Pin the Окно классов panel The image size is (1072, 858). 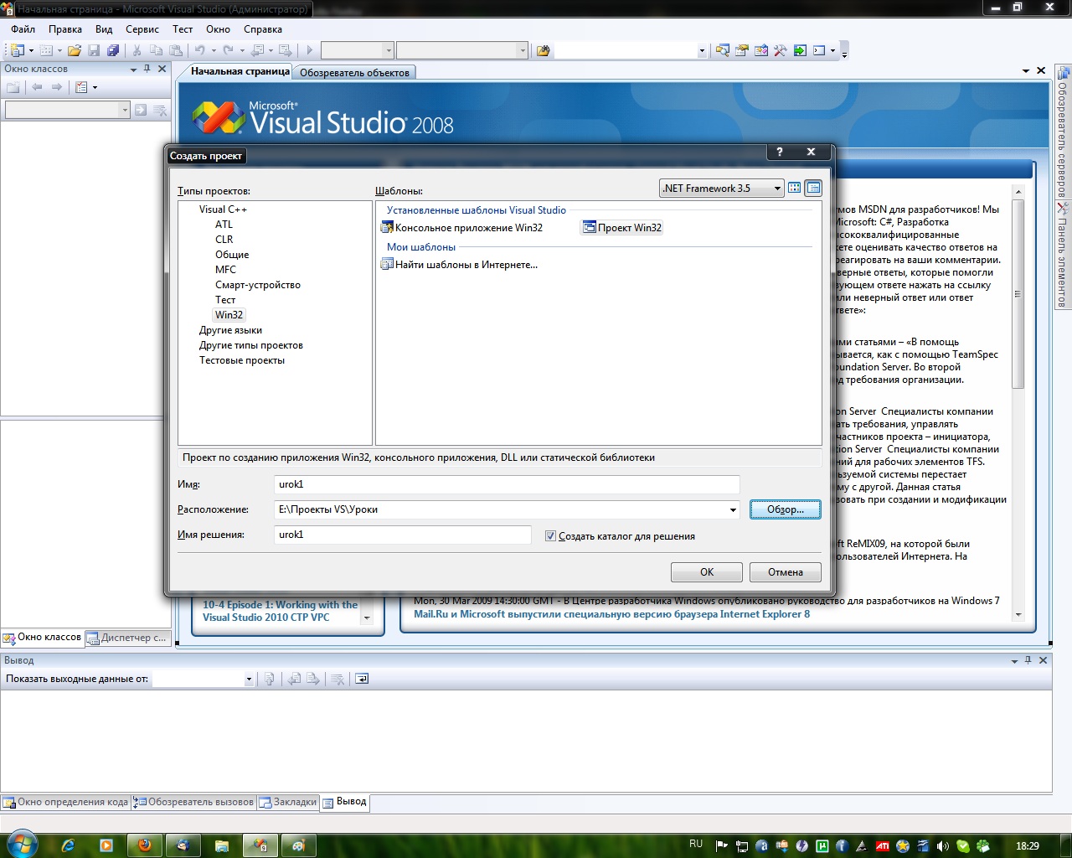pyautogui.click(x=147, y=69)
